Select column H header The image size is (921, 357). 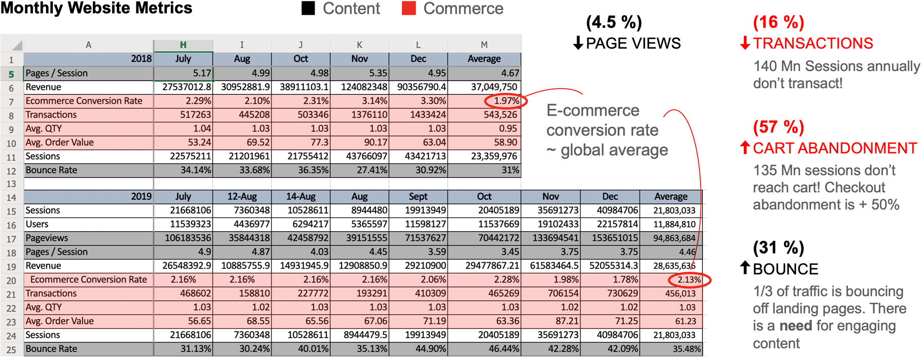(183, 45)
